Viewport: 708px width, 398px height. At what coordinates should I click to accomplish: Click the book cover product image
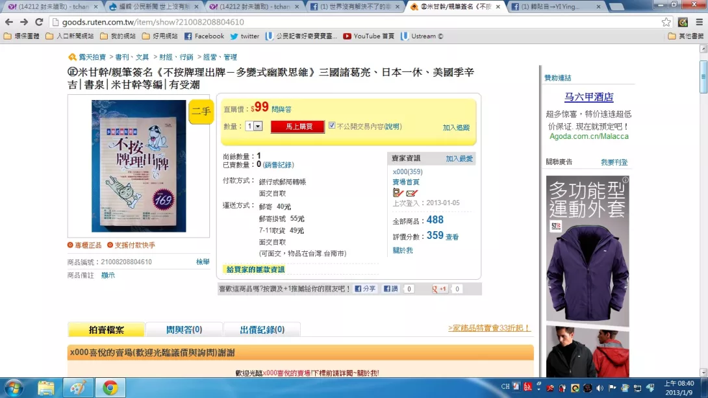coord(138,166)
